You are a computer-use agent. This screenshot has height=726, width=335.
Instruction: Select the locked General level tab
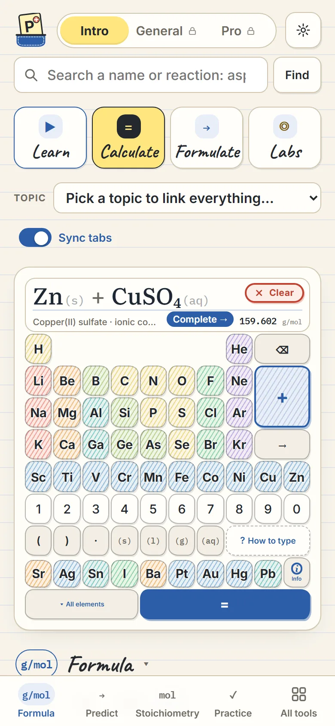click(166, 31)
